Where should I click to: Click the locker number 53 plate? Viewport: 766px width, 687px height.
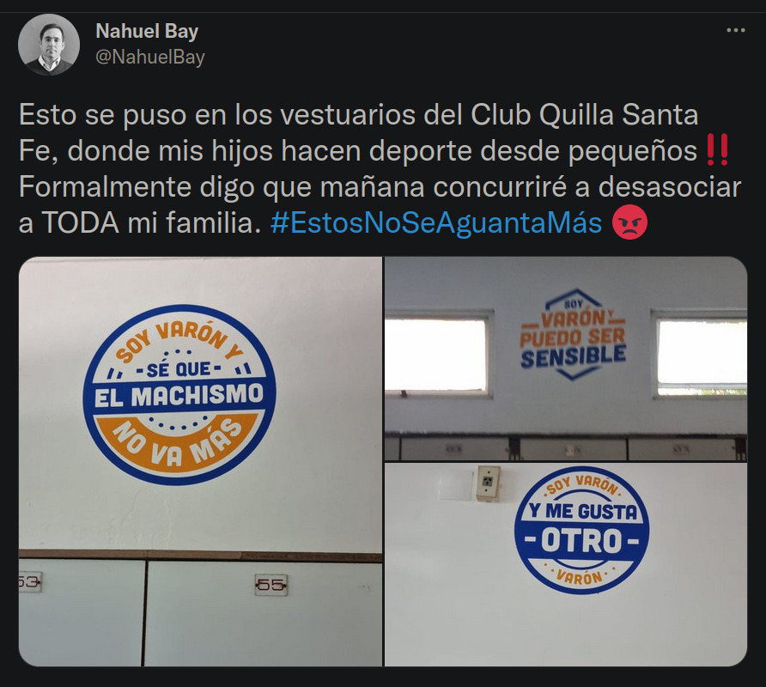click(x=30, y=582)
